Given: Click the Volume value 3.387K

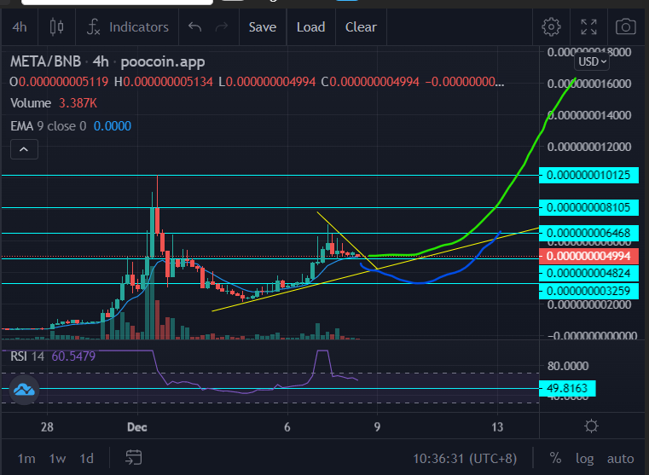Looking at the screenshot, I should (x=78, y=103).
